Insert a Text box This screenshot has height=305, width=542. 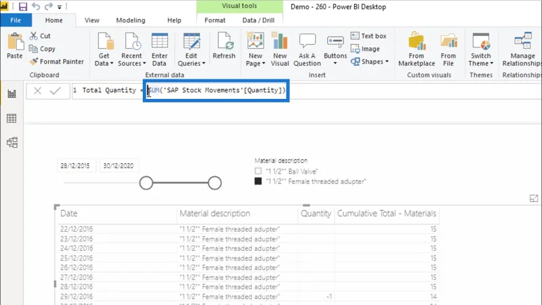pyautogui.click(x=369, y=36)
